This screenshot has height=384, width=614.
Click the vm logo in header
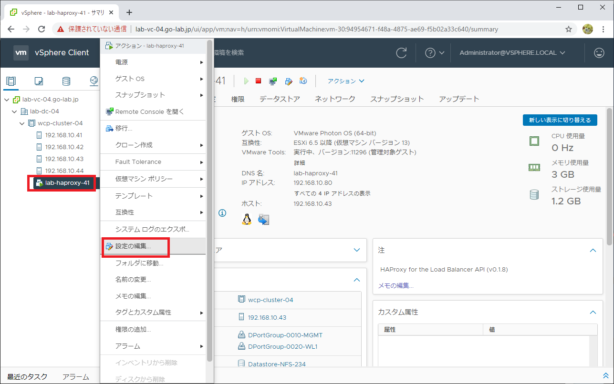[21, 53]
